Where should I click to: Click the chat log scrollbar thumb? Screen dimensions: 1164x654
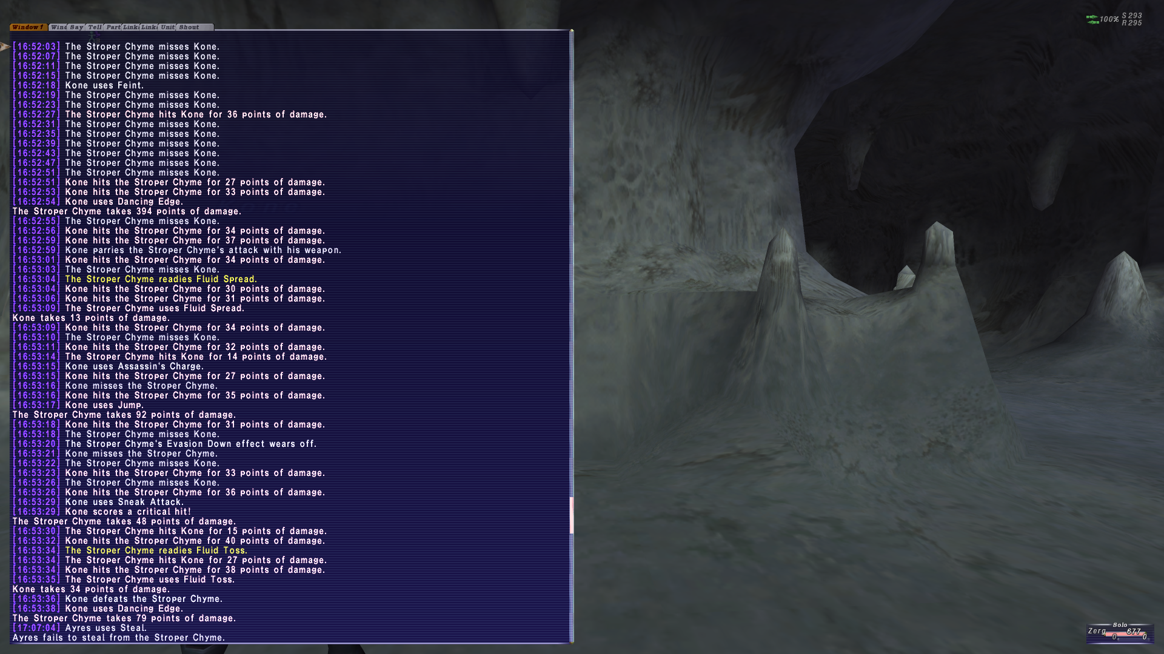[x=571, y=515]
